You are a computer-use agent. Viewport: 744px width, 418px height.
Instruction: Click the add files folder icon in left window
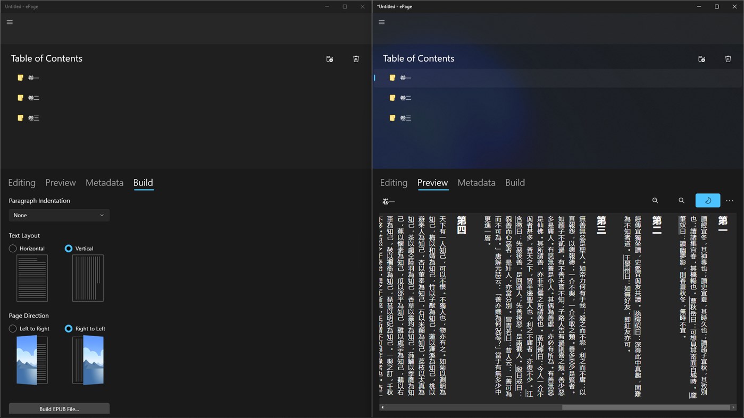click(329, 58)
